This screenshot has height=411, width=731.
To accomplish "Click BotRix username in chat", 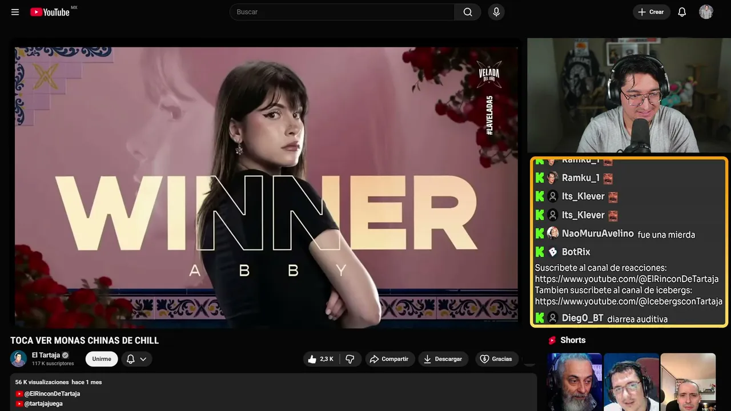I will 576,252.
